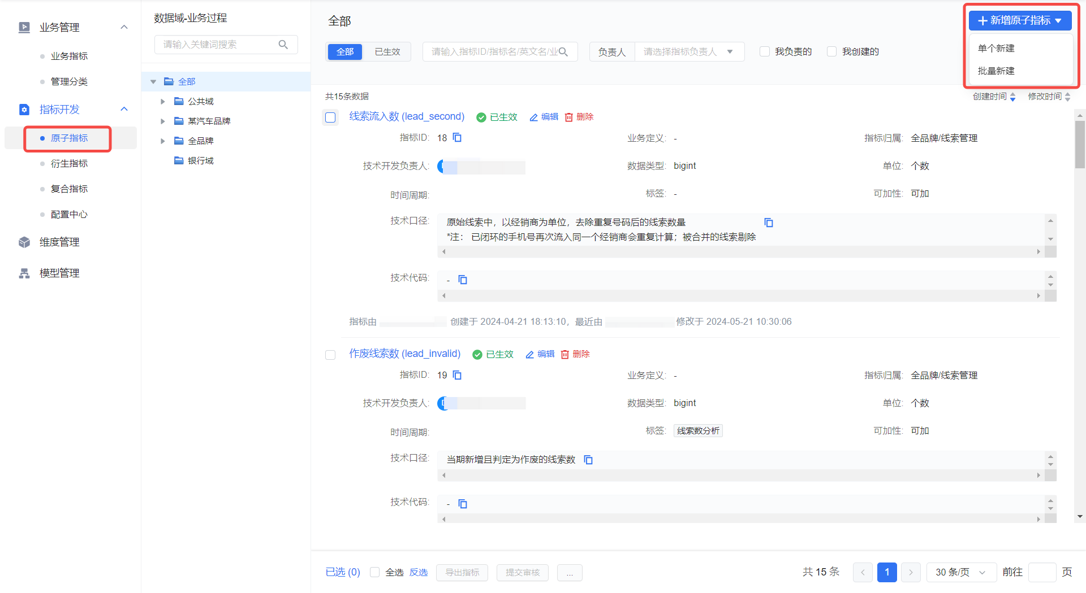Screen dimensions: 1086x593
Task: Click the 模型管理 hierarchy icon
Action: 24,273
